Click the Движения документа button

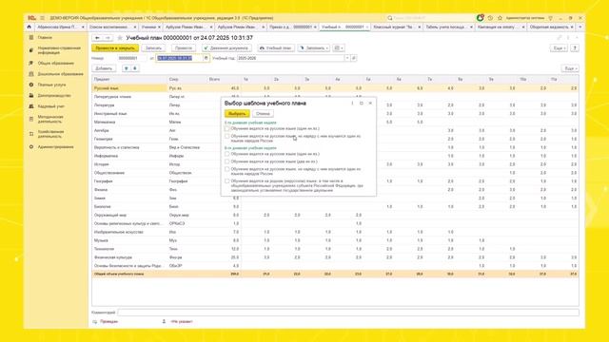pos(226,48)
